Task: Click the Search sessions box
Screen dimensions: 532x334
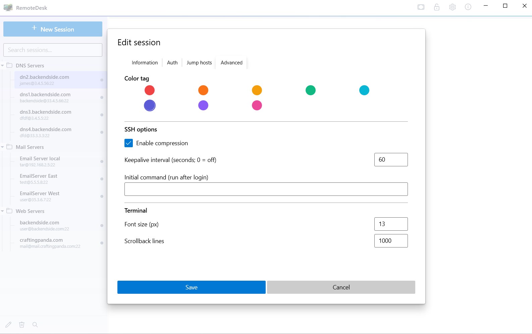Action: pos(53,50)
